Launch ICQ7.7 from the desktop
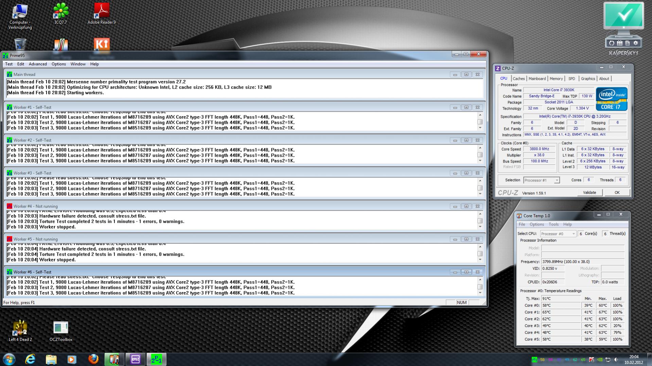 [61, 14]
